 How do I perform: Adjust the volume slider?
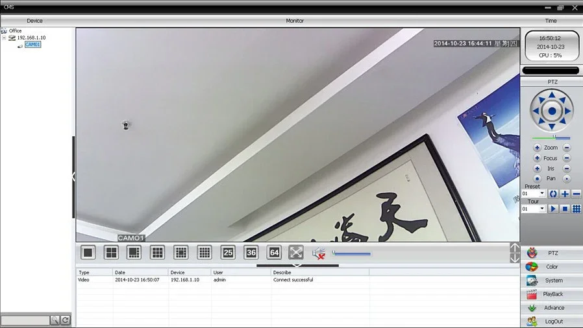(351, 254)
